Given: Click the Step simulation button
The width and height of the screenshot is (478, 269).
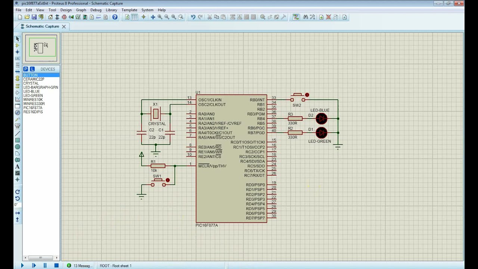Looking at the screenshot, I should (x=34, y=266).
